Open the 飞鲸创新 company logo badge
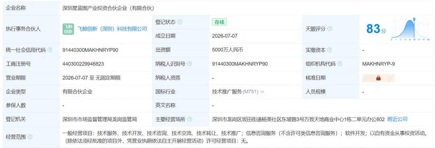The height and width of the screenshot is (148, 435). (x=68, y=29)
